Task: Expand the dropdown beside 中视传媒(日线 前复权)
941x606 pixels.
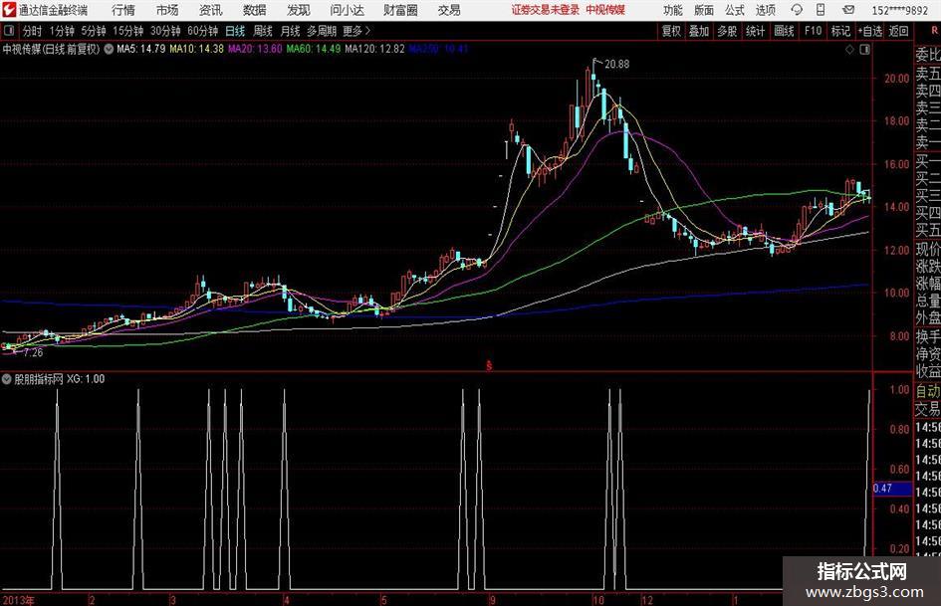Action: (109, 49)
